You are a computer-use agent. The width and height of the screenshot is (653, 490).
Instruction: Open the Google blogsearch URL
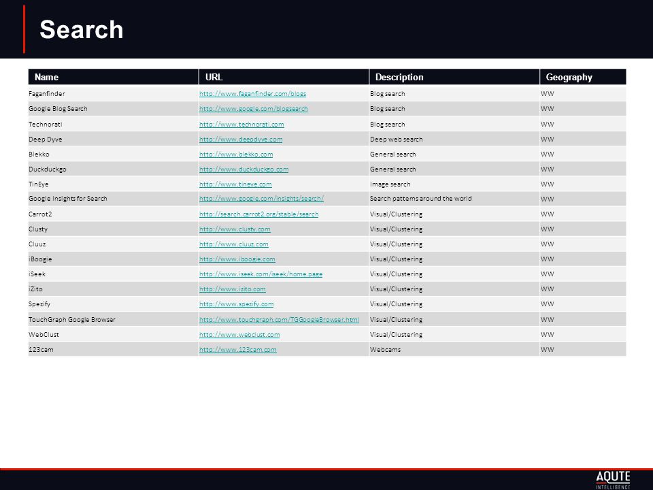click(x=253, y=109)
